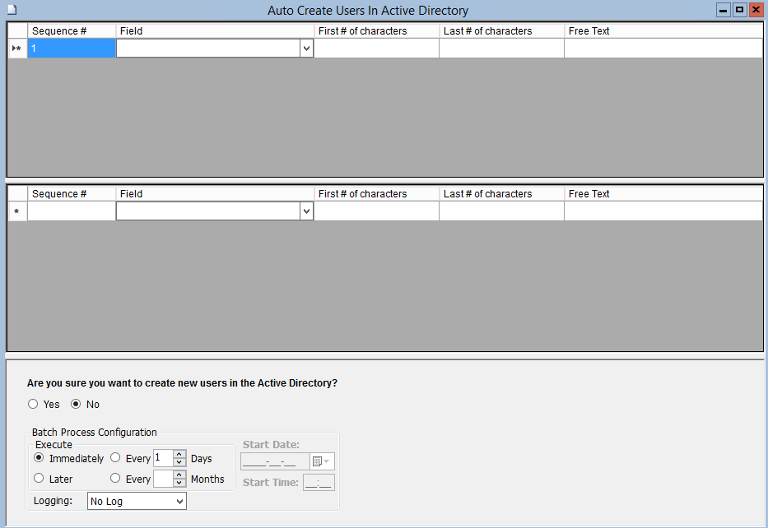Minimize the Auto Create Users window

pyautogui.click(x=724, y=10)
